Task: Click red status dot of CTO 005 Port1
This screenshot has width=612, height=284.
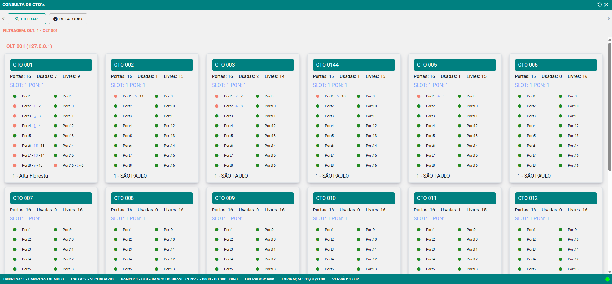Action: (419, 96)
